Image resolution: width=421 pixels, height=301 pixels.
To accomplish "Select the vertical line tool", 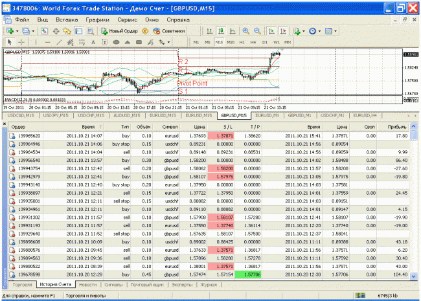I will point(36,42).
